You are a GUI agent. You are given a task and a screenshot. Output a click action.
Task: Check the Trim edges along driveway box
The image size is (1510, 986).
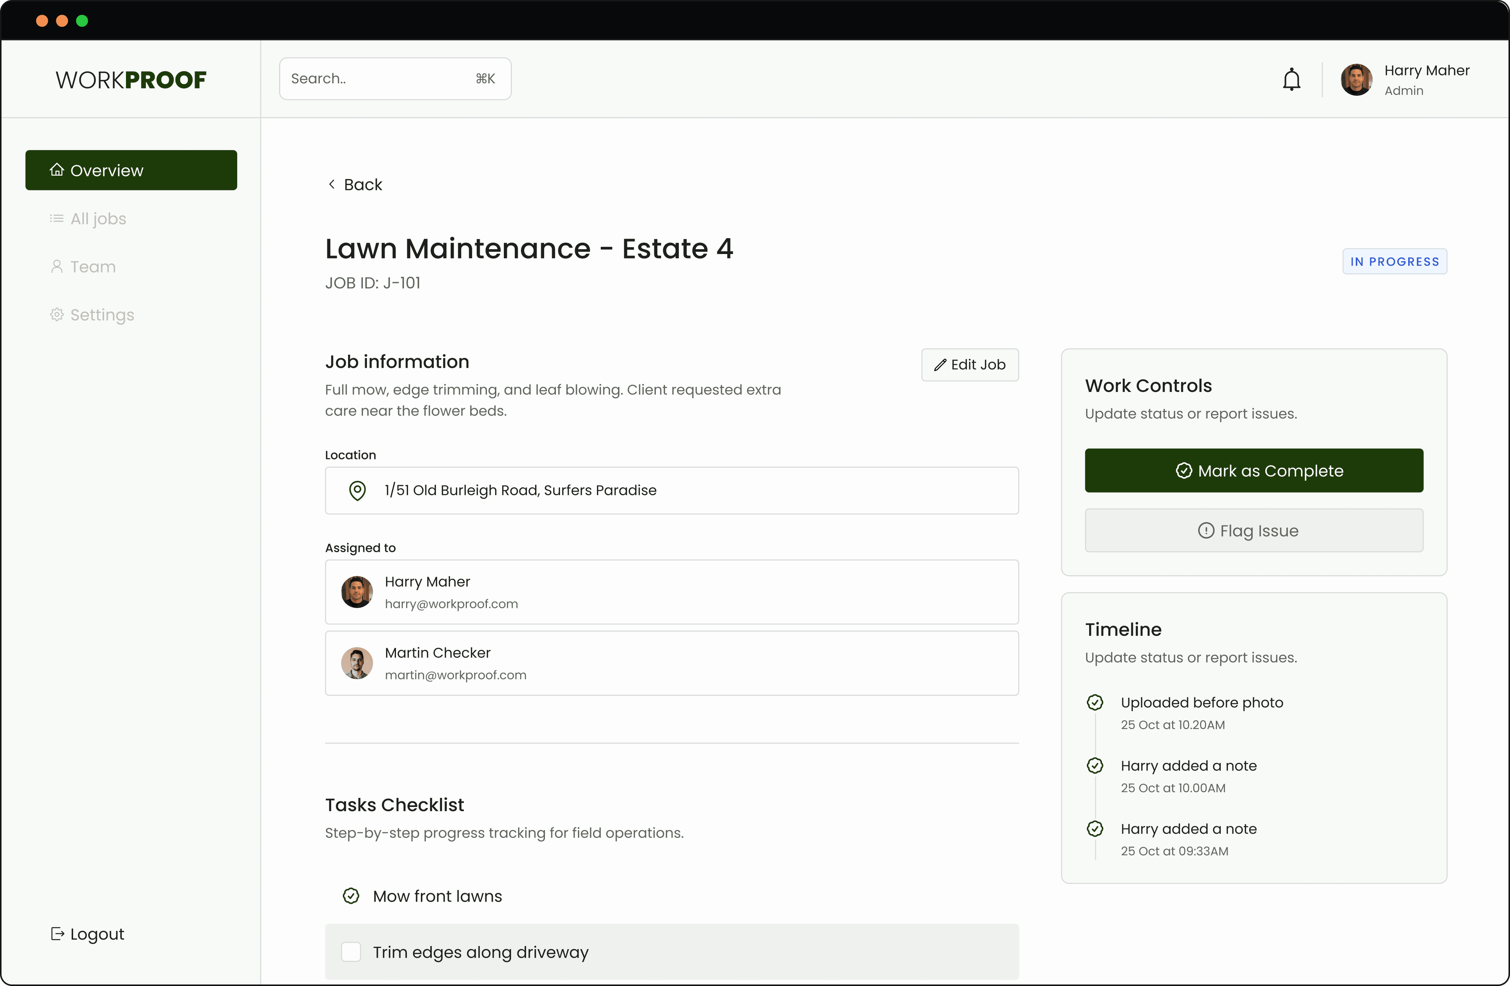tap(351, 952)
